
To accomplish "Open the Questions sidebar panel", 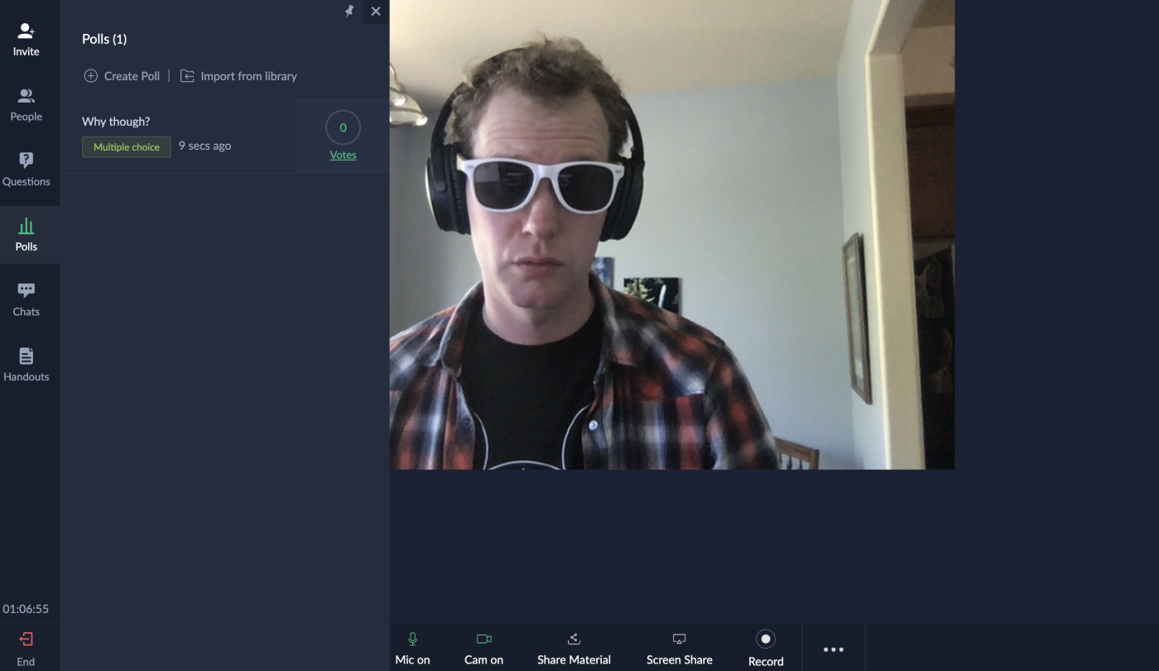I will coord(26,170).
